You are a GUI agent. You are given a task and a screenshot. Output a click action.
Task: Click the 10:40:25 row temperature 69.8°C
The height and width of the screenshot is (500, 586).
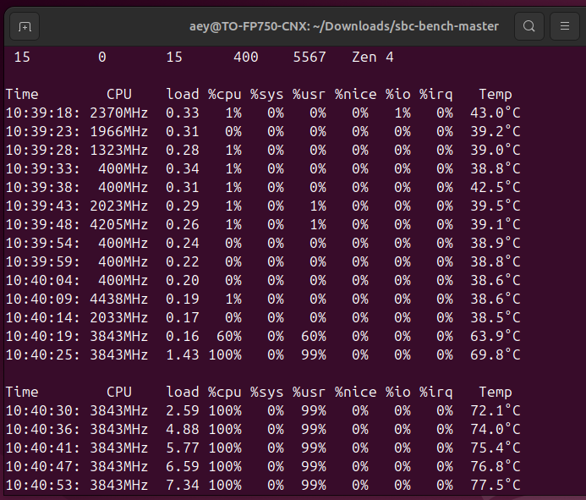click(x=496, y=354)
